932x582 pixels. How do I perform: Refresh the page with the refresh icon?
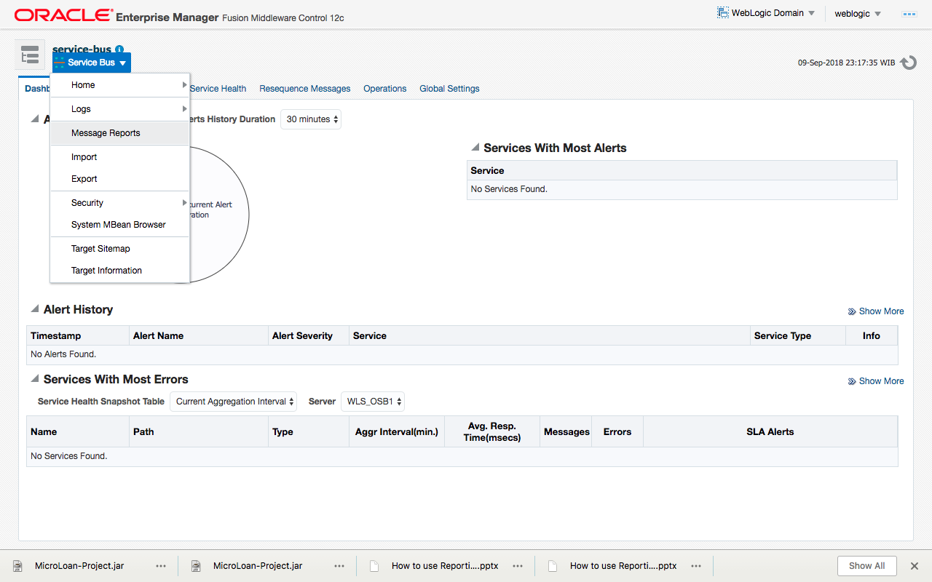pos(908,63)
